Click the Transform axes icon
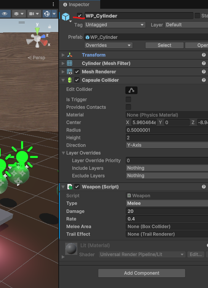This screenshot has width=208, height=288. point(70,55)
